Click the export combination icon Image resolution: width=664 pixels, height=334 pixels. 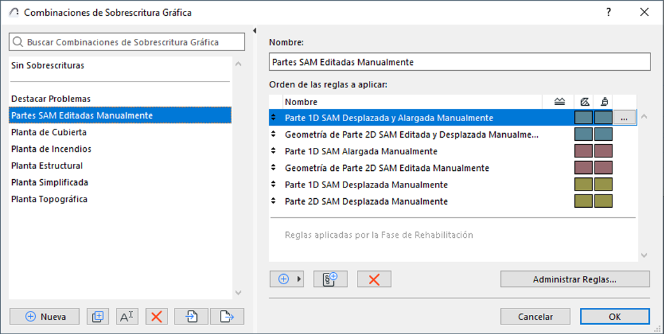click(227, 316)
